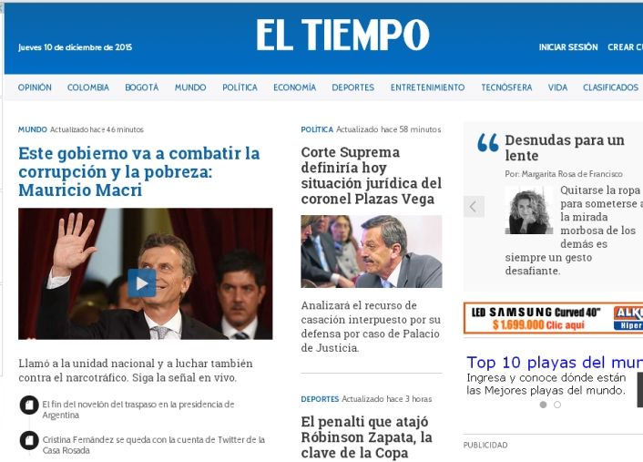
Task: Click author name Margarita Rosa de Francisco
Action: pyautogui.click(x=572, y=174)
